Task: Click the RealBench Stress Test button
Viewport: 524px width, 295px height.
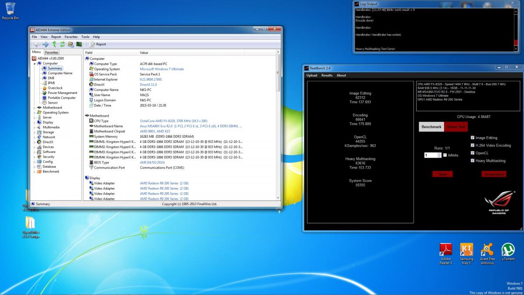Action: click(456, 127)
